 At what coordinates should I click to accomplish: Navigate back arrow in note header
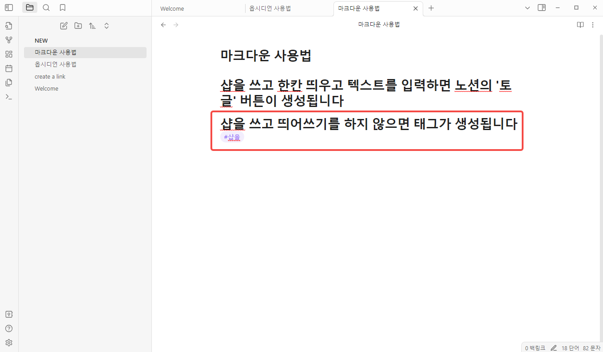coord(163,25)
